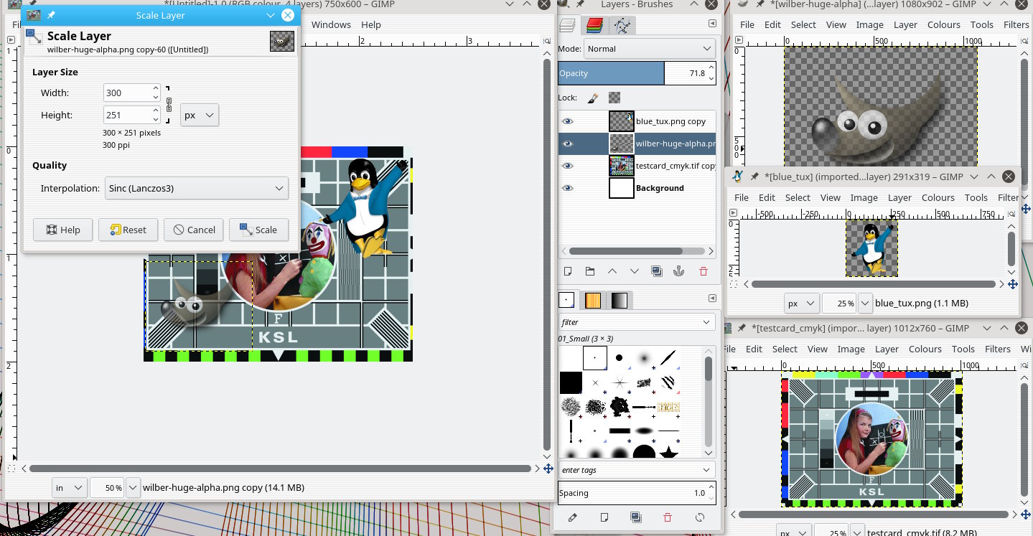Select the round hard brush thumbnail
Image resolution: width=1033 pixels, height=536 pixels.
coord(619,357)
